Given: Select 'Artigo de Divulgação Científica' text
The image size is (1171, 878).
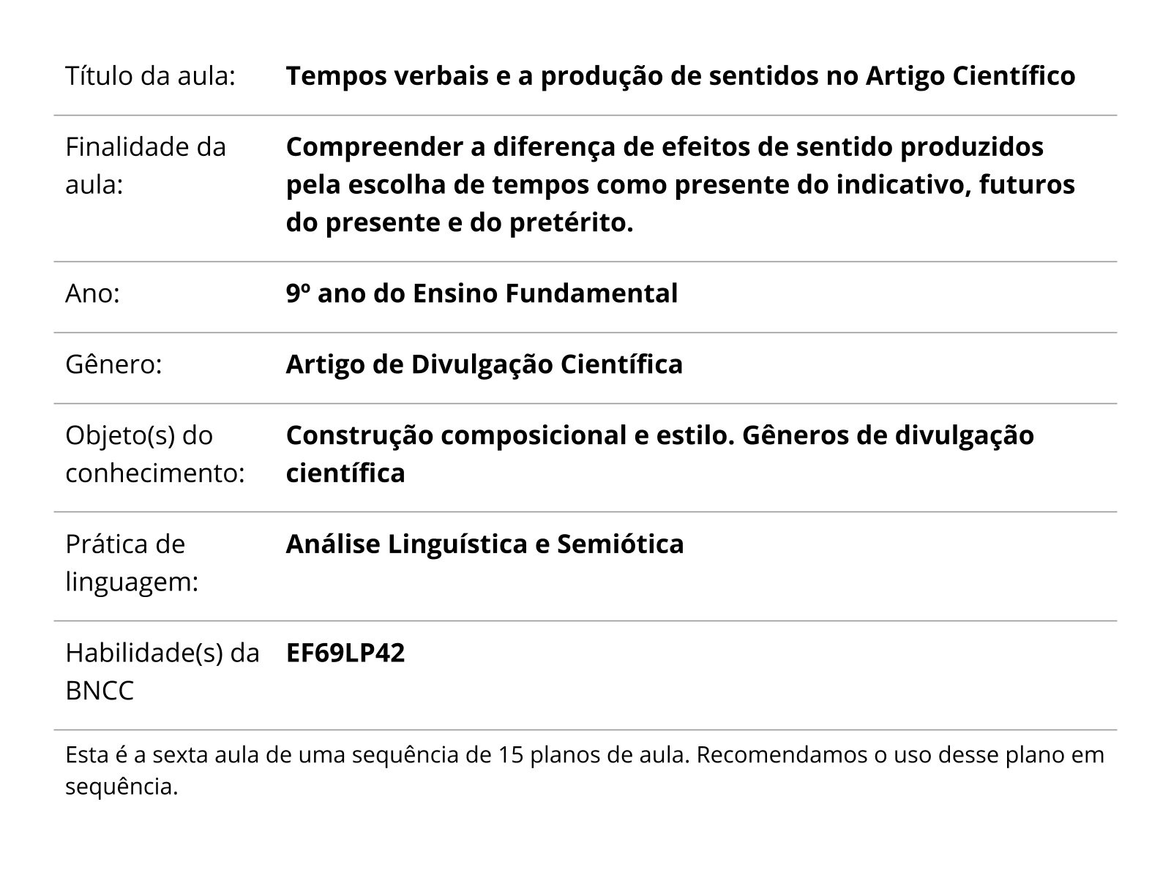Looking at the screenshot, I should point(484,364).
